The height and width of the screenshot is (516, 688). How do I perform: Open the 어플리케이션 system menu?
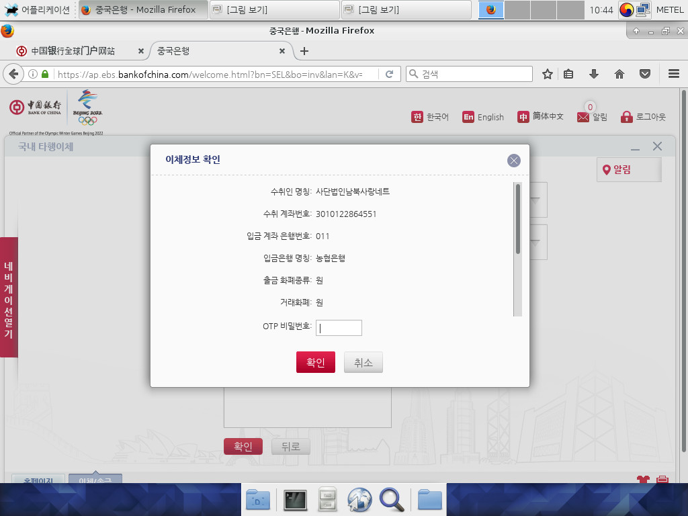tap(37, 9)
